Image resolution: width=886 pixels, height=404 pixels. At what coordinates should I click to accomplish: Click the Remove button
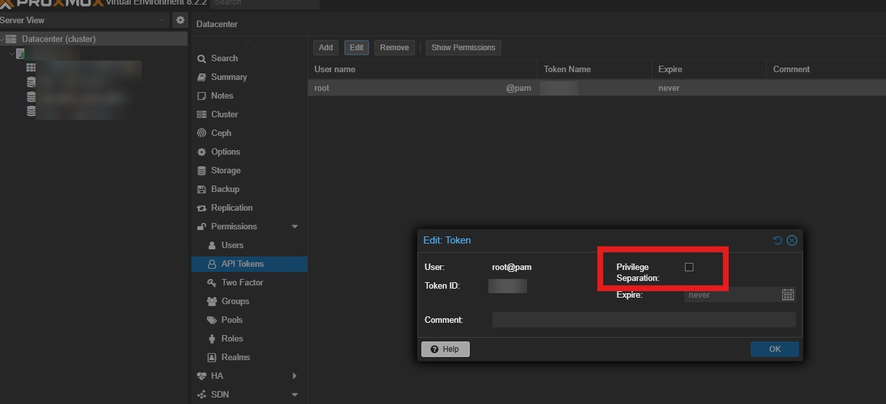(x=394, y=48)
